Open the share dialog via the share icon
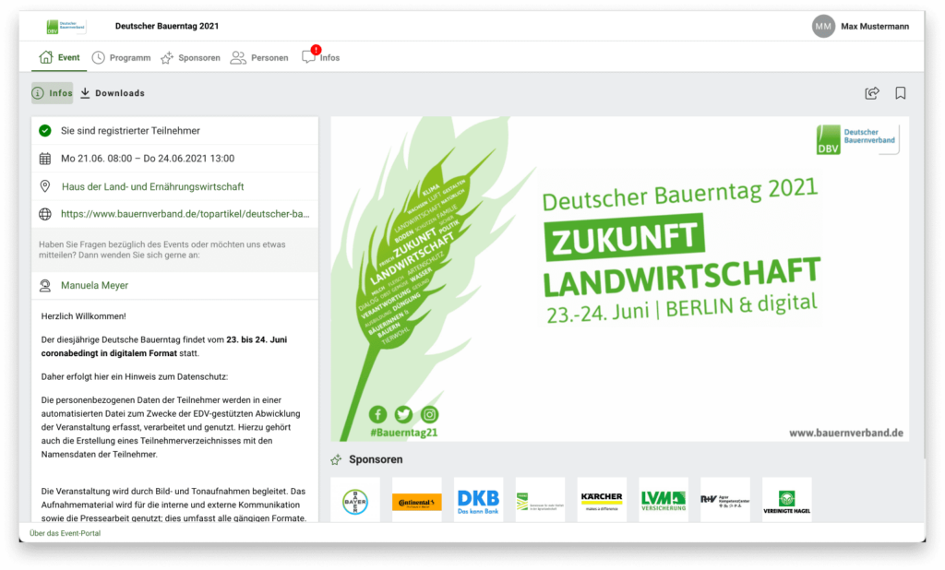The image size is (945, 570). 872,92
